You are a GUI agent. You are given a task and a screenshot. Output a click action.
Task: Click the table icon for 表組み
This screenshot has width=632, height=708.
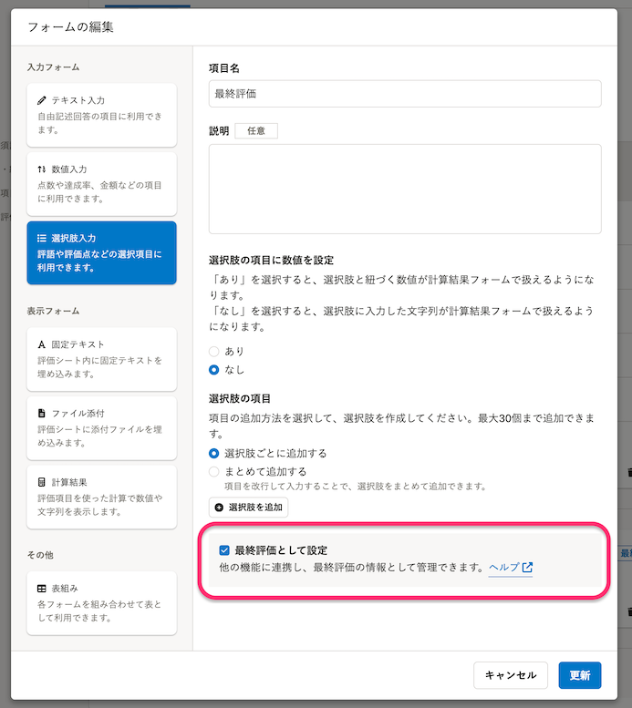[x=42, y=589]
